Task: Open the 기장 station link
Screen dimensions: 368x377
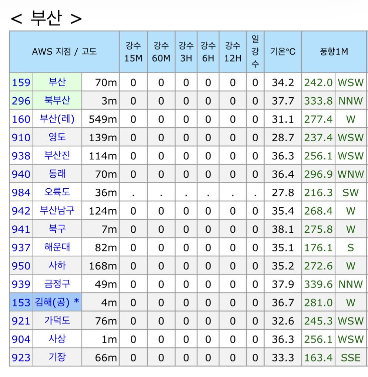Action: [x=57, y=357]
